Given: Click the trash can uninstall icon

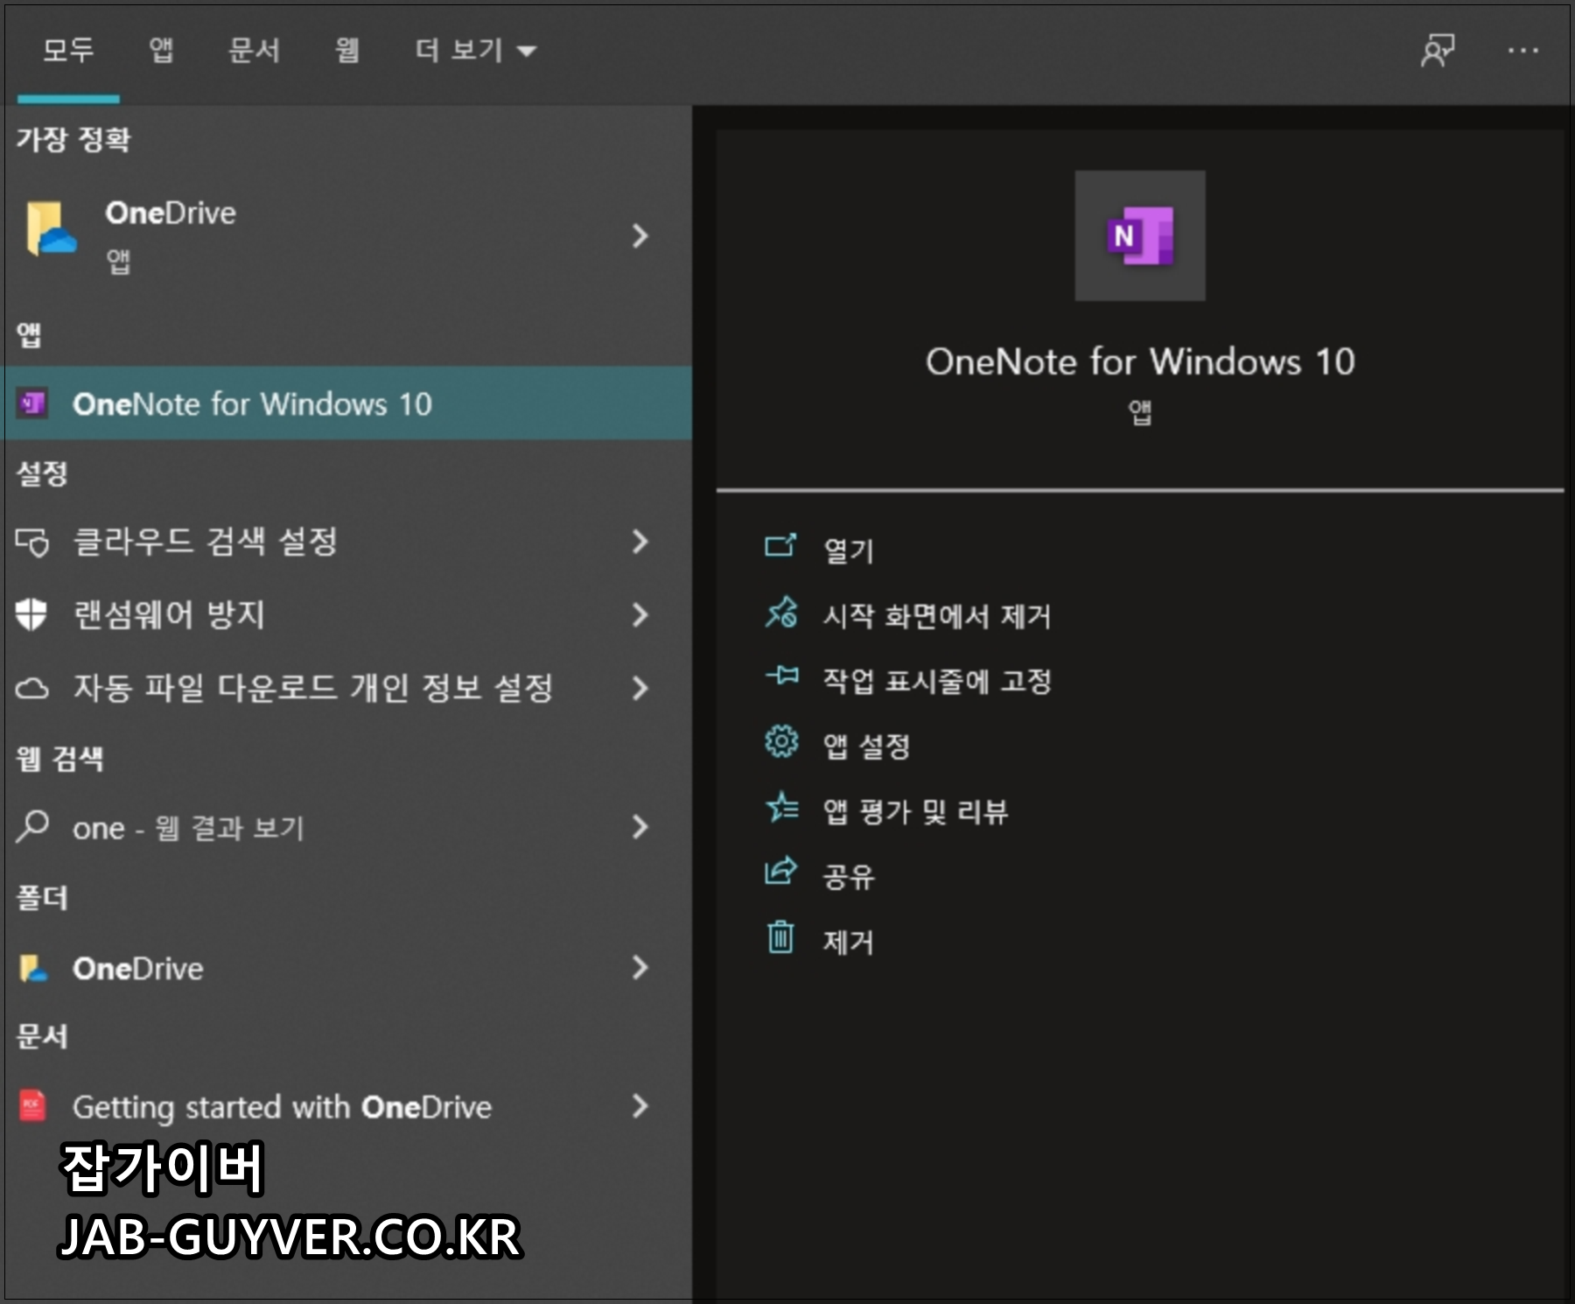Looking at the screenshot, I should [x=780, y=936].
